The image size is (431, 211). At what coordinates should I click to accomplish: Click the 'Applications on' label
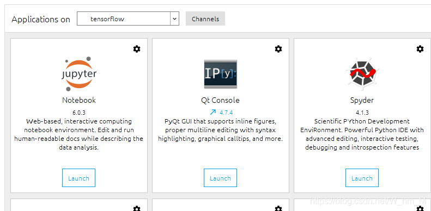(41, 20)
